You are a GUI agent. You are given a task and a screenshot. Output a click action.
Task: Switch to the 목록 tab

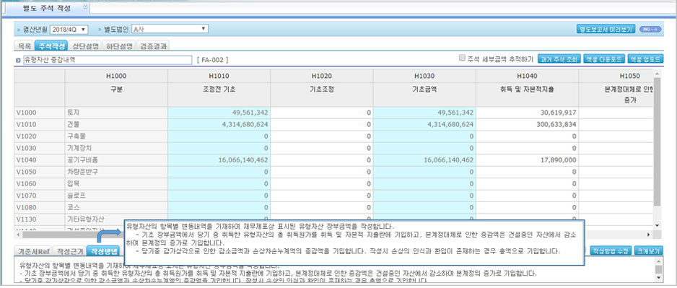point(25,45)
